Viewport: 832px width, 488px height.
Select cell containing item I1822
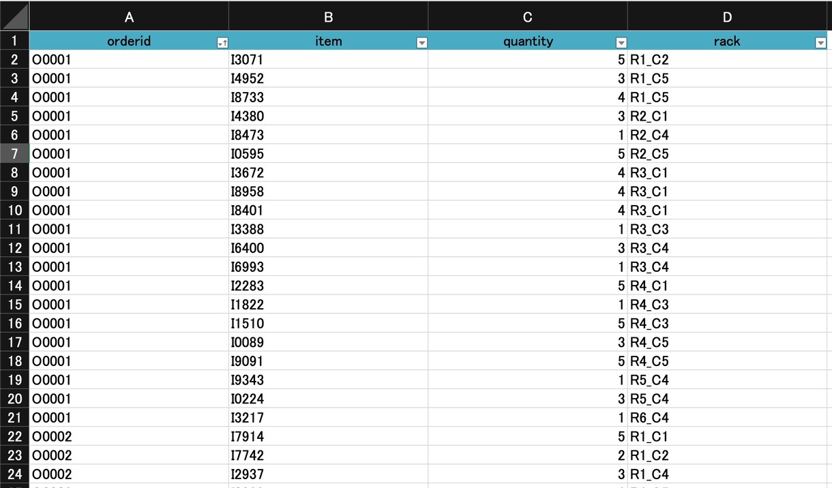[x=328, y=305]
